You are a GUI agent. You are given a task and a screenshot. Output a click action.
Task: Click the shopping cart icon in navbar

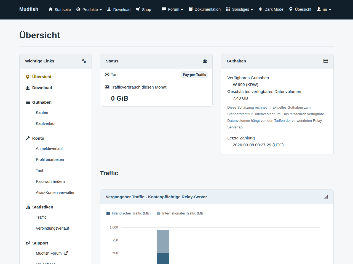tap(138, 9)
